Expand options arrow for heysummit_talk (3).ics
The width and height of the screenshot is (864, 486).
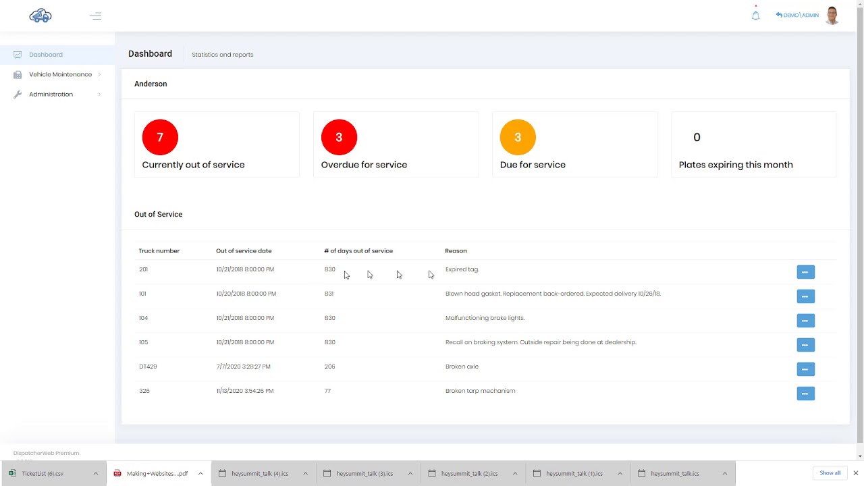tap(410, 474)
